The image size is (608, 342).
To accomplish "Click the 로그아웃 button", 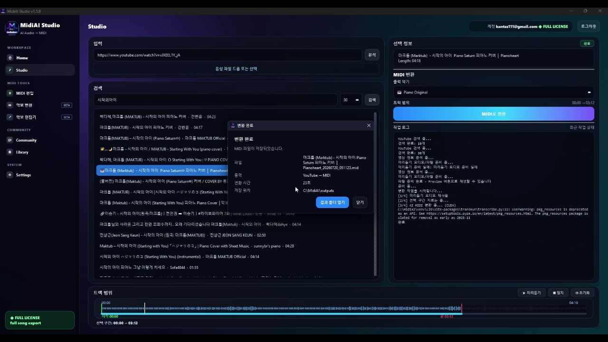I will tap(589, 27).
